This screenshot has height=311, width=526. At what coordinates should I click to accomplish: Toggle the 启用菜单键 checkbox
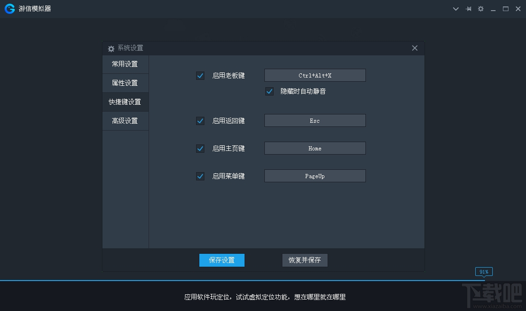(200, 176)
